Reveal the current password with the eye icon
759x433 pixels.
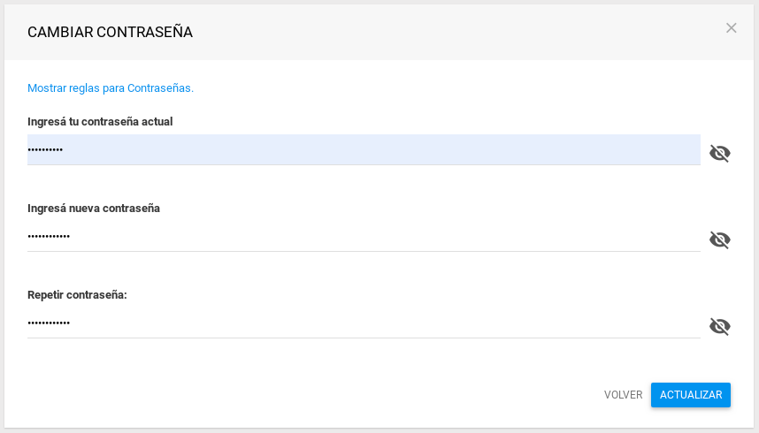point(720,154)
